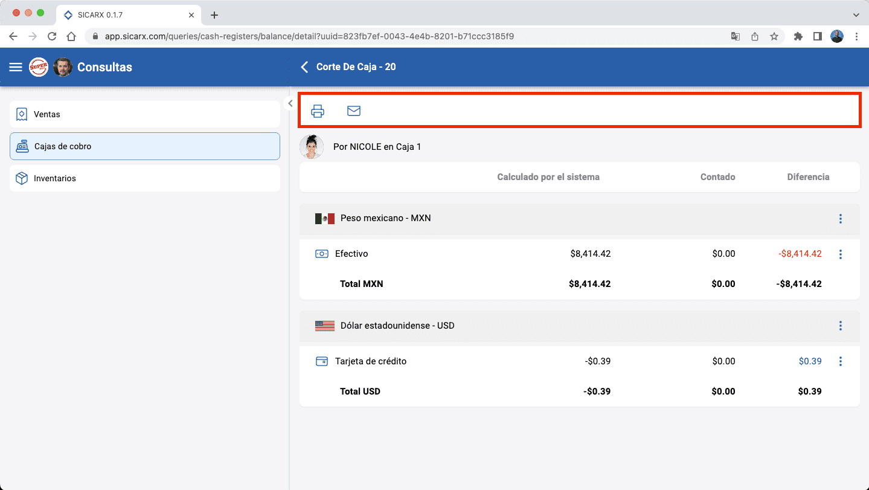Open Inventarios from the sidebar
Screen dimensions: 869x490
[145, 178]
